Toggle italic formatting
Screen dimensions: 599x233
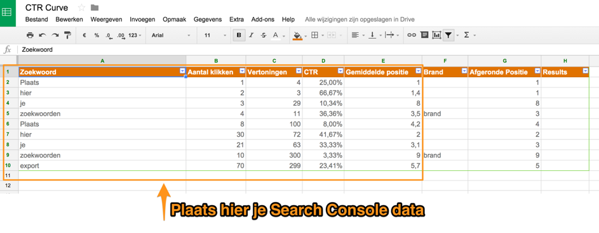(251, 35)
